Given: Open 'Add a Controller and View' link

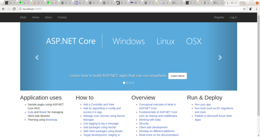Looking at the screenshot, I should point(99,105).
